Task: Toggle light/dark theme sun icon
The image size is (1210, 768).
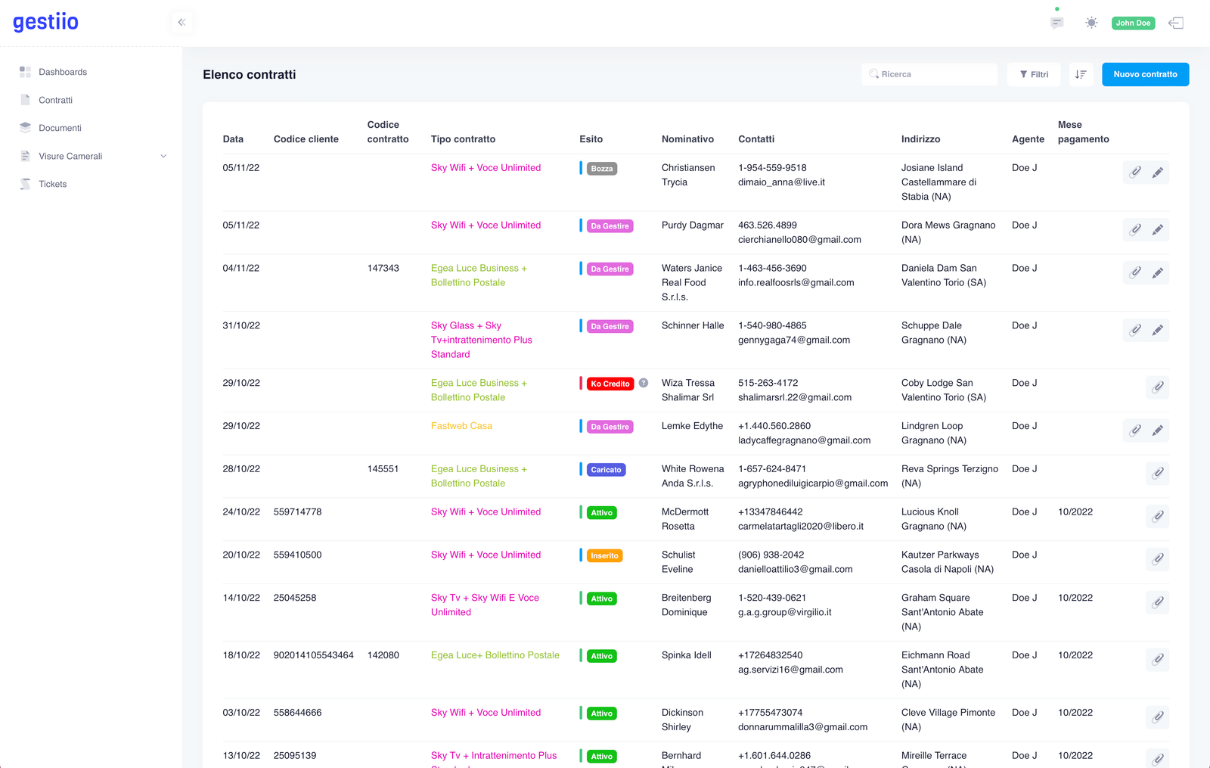Action: point(1091,23)
